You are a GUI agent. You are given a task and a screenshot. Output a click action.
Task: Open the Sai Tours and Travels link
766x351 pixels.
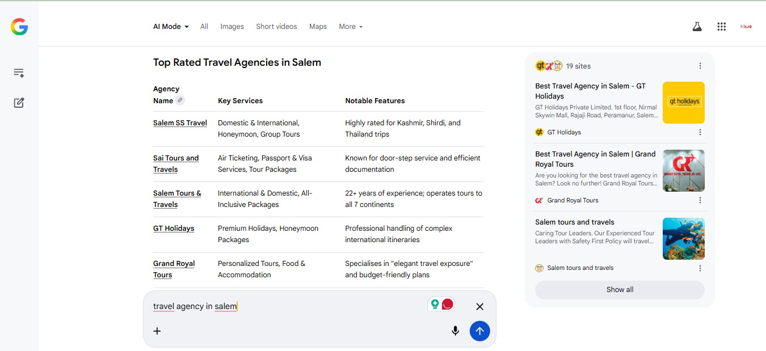176,164
